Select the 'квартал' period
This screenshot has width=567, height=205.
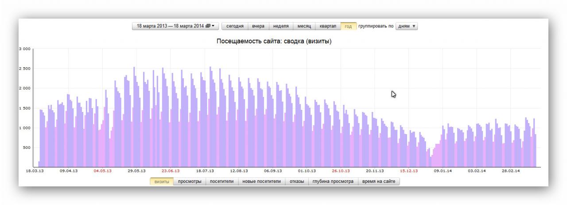tap(328, 26)
